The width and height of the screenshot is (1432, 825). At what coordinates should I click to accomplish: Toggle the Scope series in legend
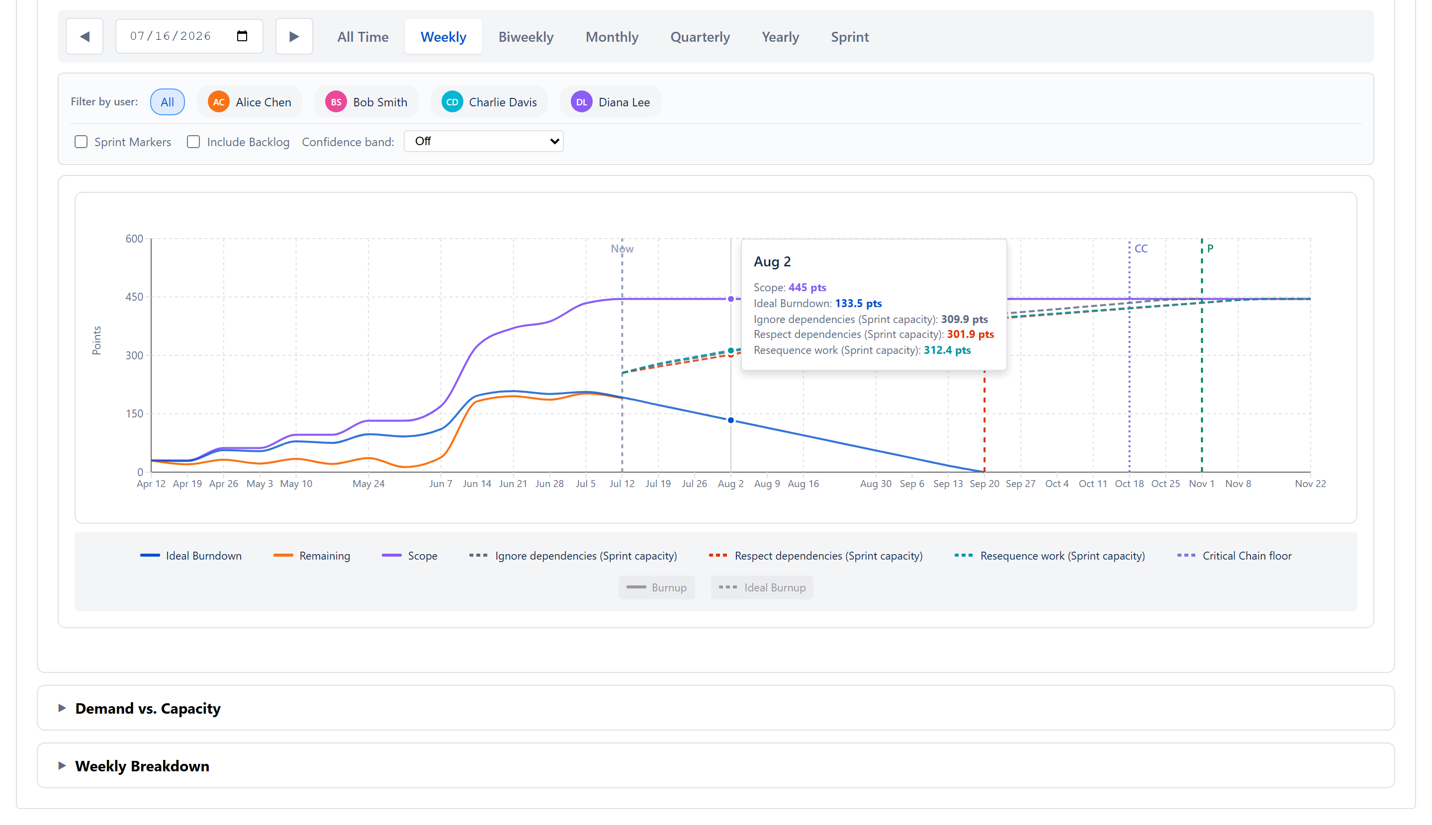point(410,556)
